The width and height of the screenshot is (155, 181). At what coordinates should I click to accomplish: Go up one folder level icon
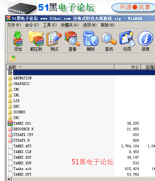[x=13, y=58]
